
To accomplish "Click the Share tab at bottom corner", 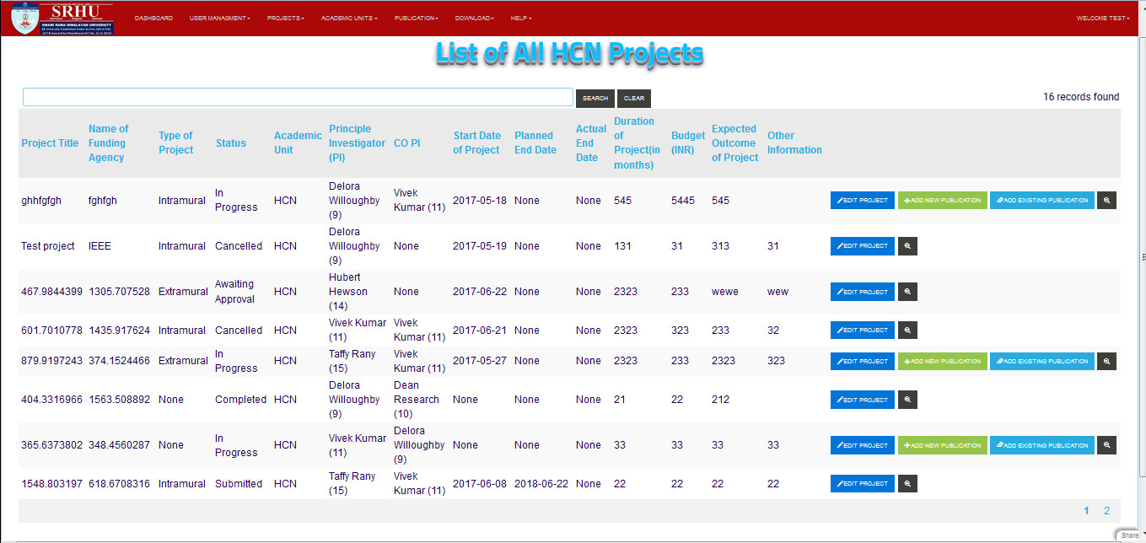I will 1130,535.
